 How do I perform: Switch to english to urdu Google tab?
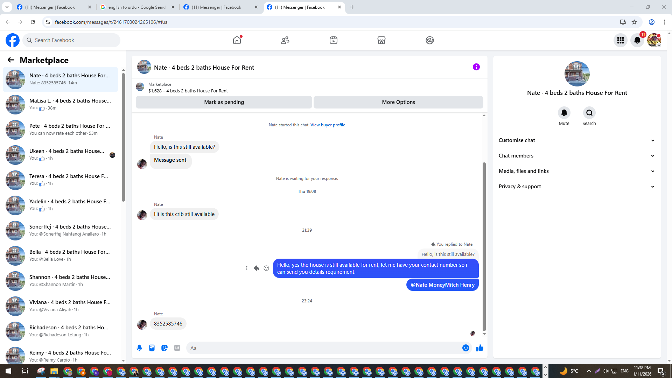(138, 7)
